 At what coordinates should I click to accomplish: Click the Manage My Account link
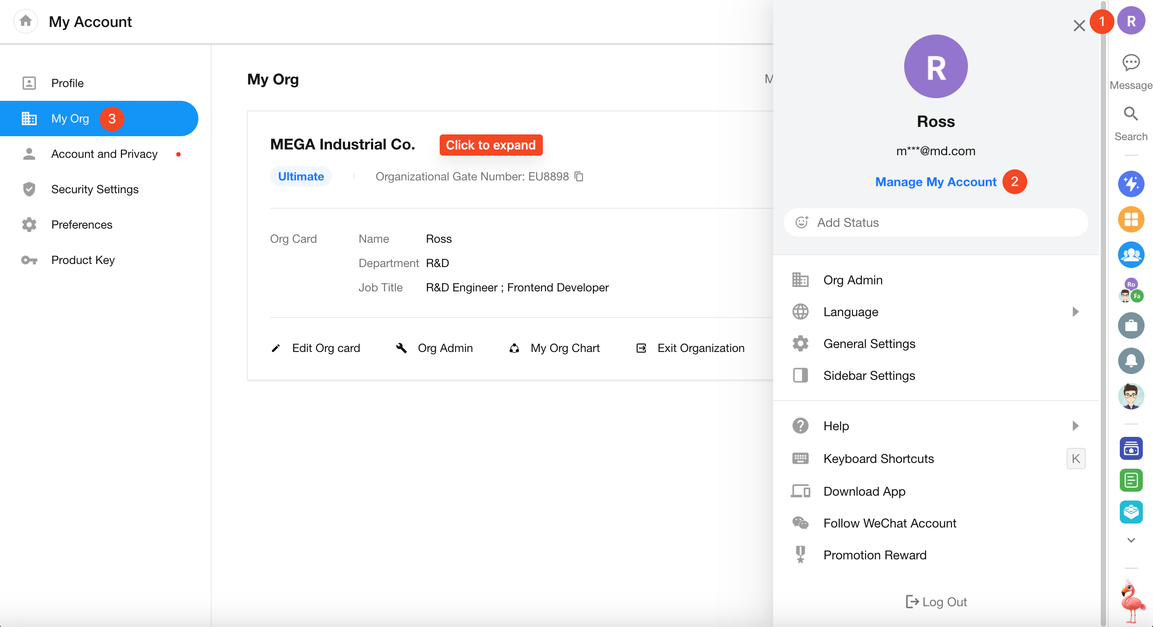[936, 182]
